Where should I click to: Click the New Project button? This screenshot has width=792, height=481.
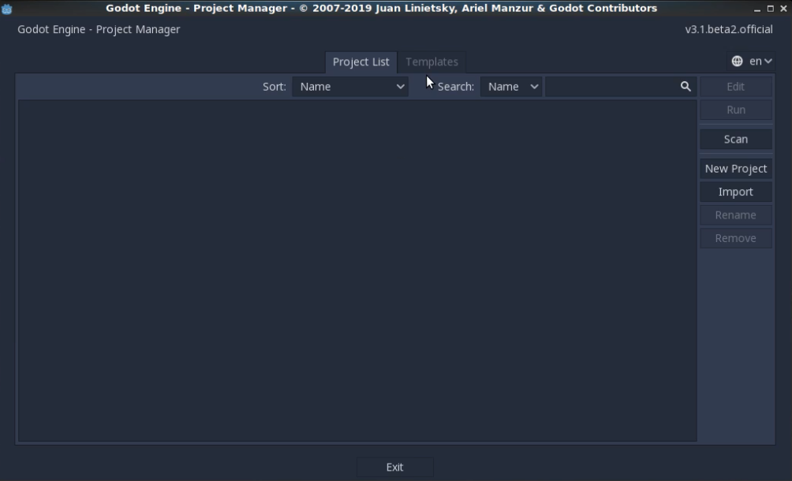pos(735,168)
